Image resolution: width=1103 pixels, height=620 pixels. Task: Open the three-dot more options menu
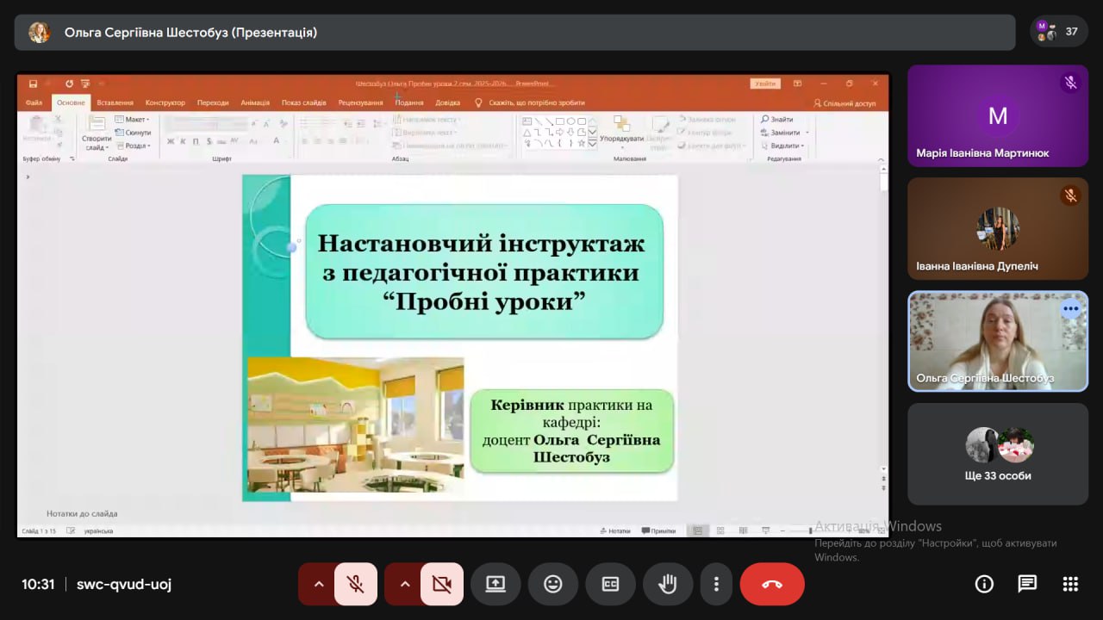(716, 584)
